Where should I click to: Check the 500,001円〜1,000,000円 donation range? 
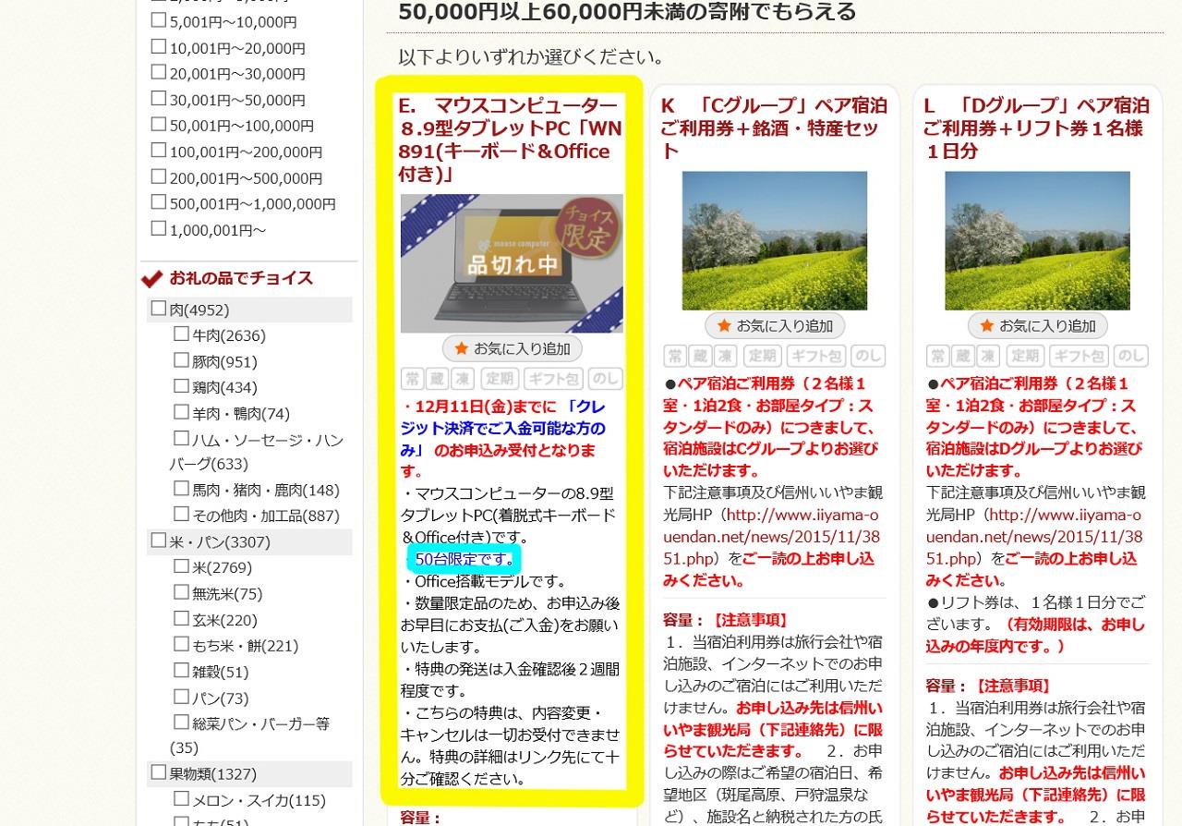point(159,201)
